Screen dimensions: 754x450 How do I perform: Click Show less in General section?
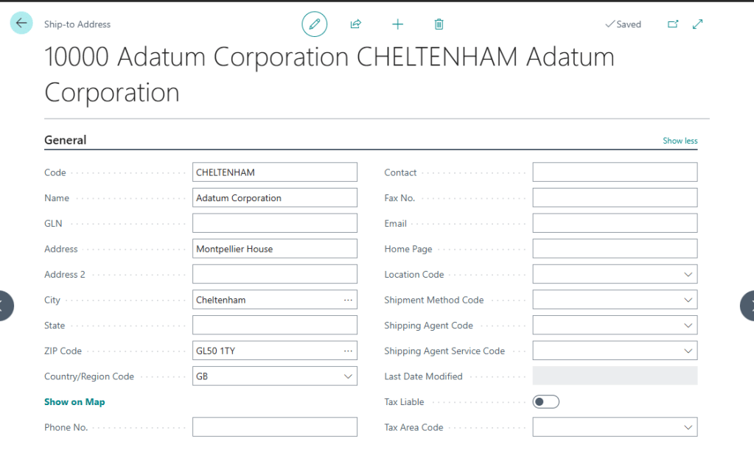680,141
